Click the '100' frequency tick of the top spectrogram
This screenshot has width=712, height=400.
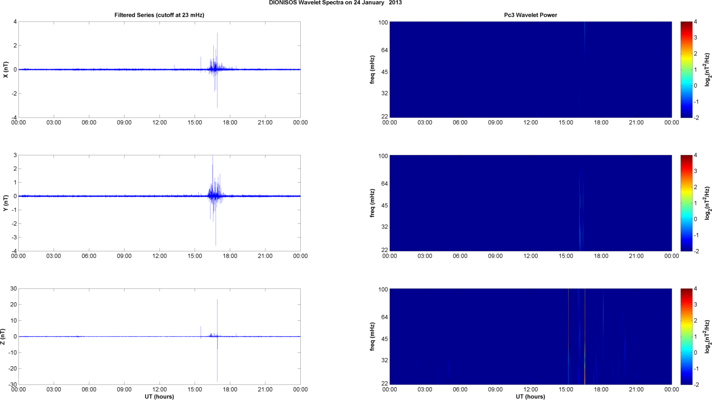pyautogui.click(x=383, y=22)
